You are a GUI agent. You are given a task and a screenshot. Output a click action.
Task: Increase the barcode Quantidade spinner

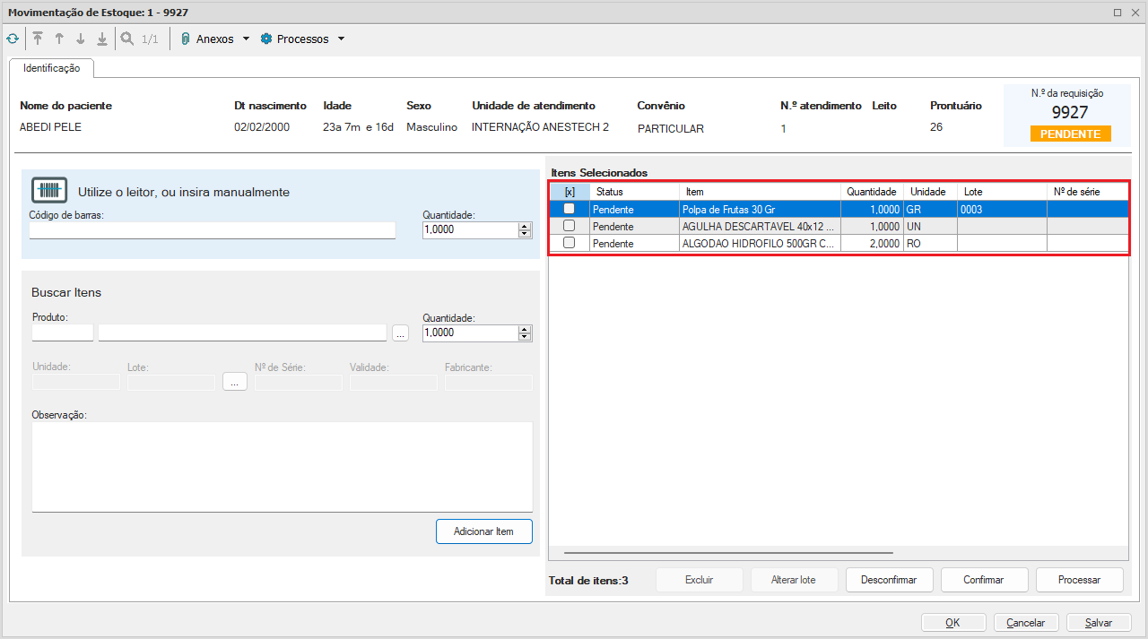tap(525, 226)
